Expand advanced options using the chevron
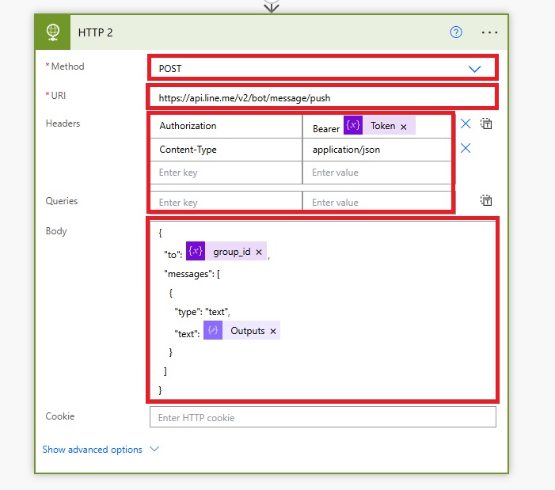Screen dimensions: 555x490 tap(154, 449)
